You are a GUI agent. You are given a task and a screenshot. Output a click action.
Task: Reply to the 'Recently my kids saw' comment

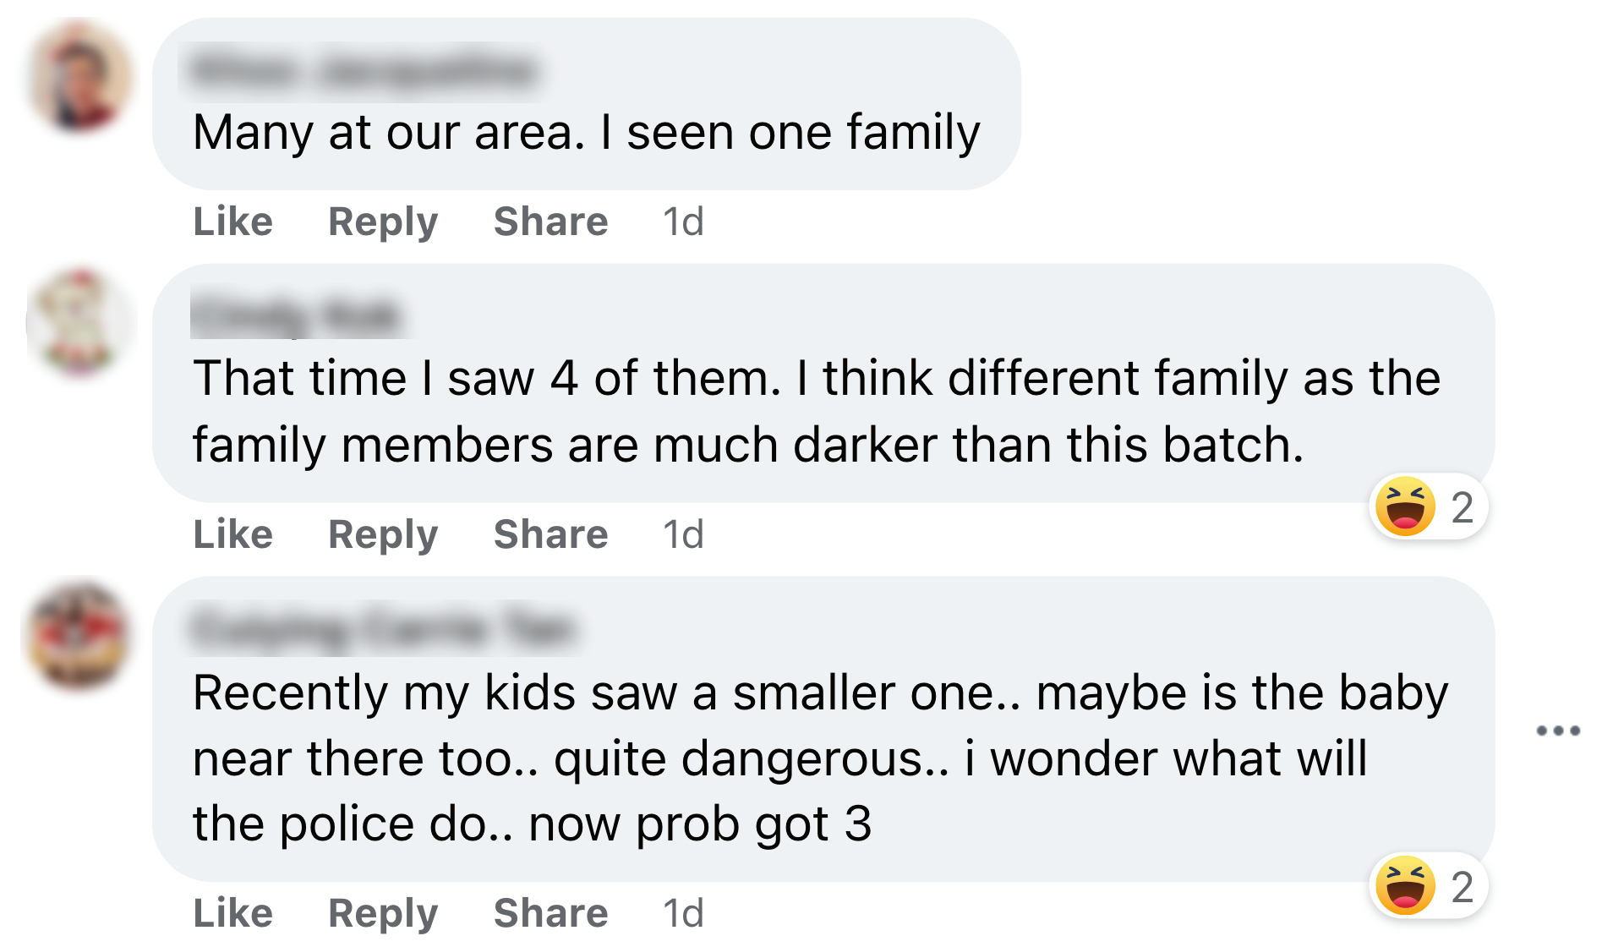(x=382, y=913)
